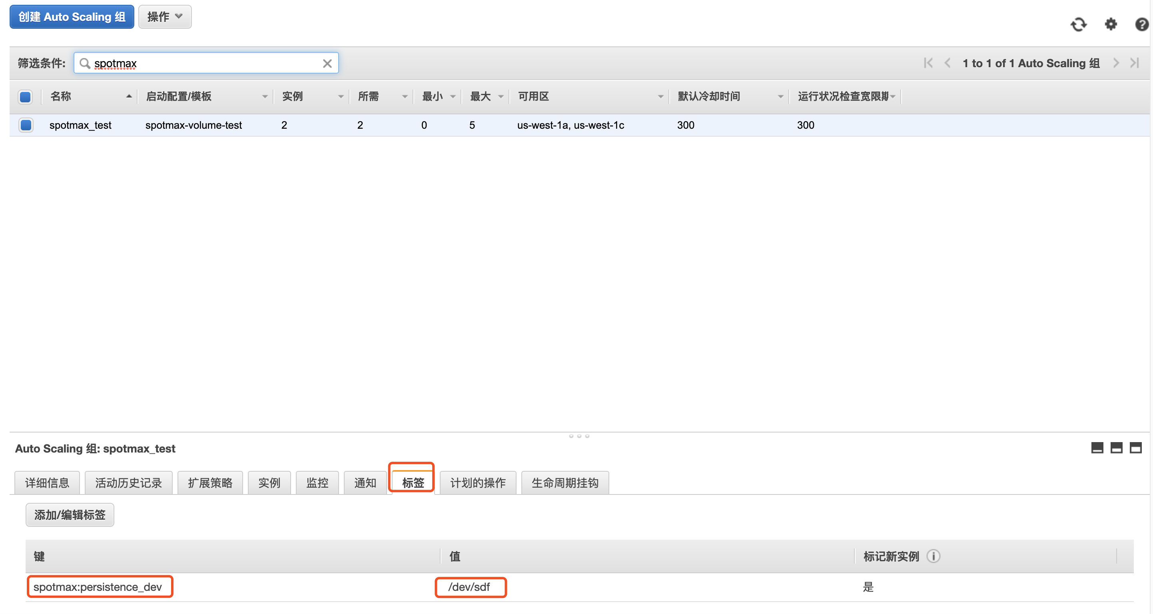Click tag key spotmax:persistence_dev
1153x614 pixels.
pyautogui.click(x=98, y=587)
